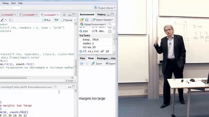Place cursor on the predict(rf.res) code line
Viewport: 209px width, 117px height.
[32, 28]
